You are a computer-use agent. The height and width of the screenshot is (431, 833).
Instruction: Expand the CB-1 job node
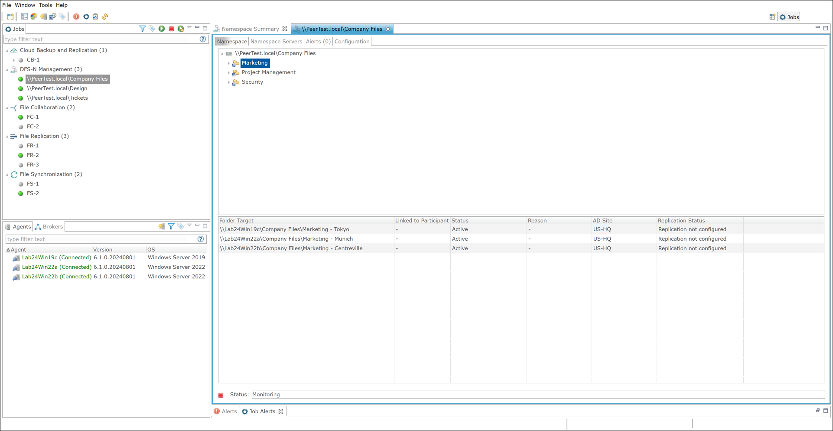(x=14, y=60)
